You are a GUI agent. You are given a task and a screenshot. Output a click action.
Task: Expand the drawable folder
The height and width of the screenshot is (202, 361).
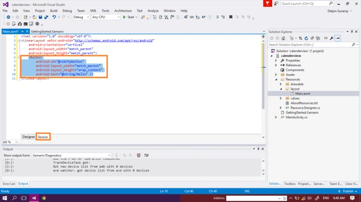(280, 84)
